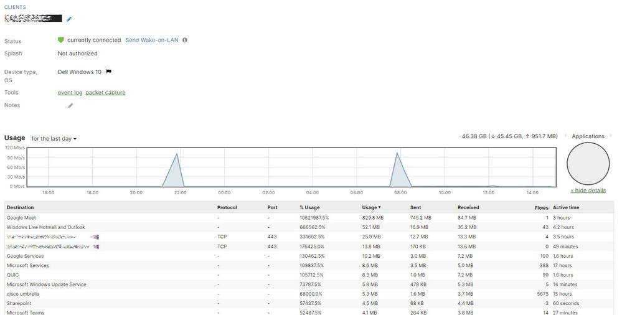Screen dimensions: 622x315
Task: Click the Applications pie chart circle
Action: pyautogui.click(x=588, y=163)
